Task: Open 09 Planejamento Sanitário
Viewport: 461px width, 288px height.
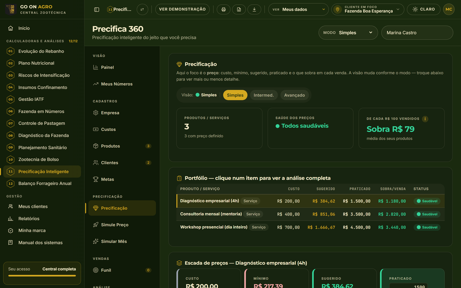Action: (x=42, y=148)
